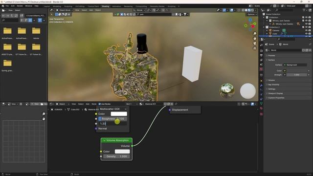Pin material in node editor header
The width and height of the screenshot is (313, 176).
[176, 104]
